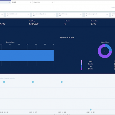The width and height of the screenshot is (115, 115).
Task: Expand the cut-off leftmost filter chevron
Action: [x=2, y=15]
